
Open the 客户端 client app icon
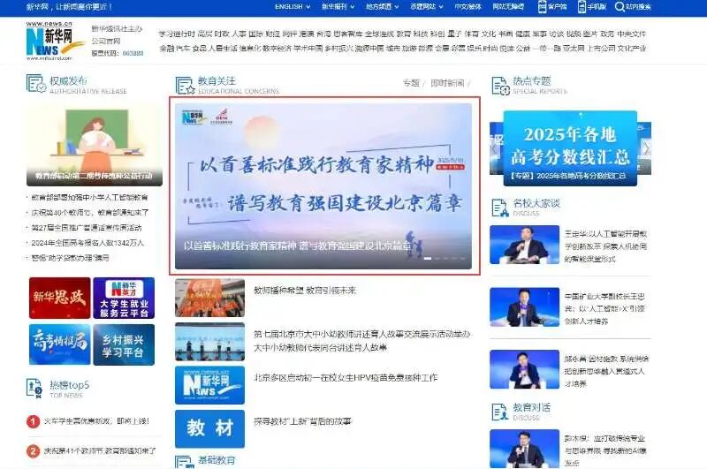pos(542,6)
